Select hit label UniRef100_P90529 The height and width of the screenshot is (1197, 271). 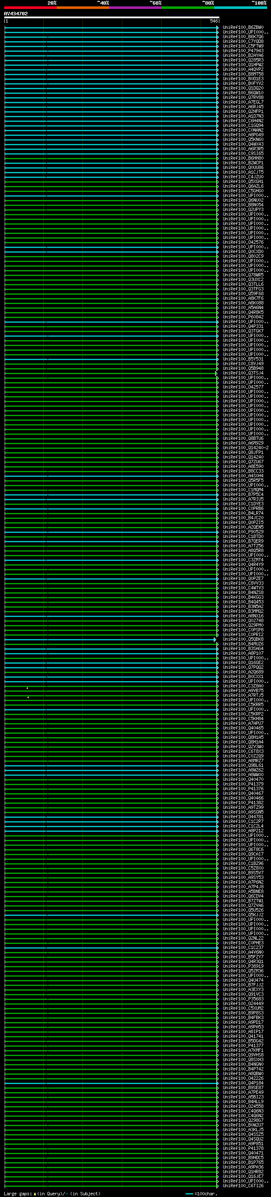(x=243, y=532)
